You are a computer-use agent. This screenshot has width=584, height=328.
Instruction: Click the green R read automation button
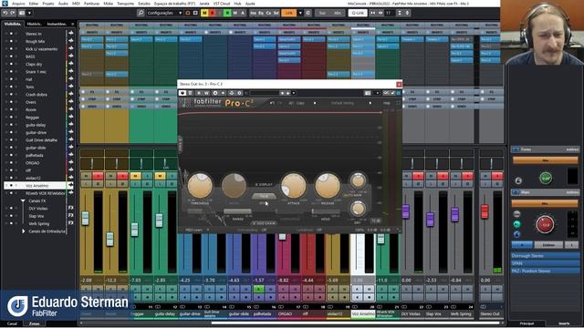tap(227, 13)
